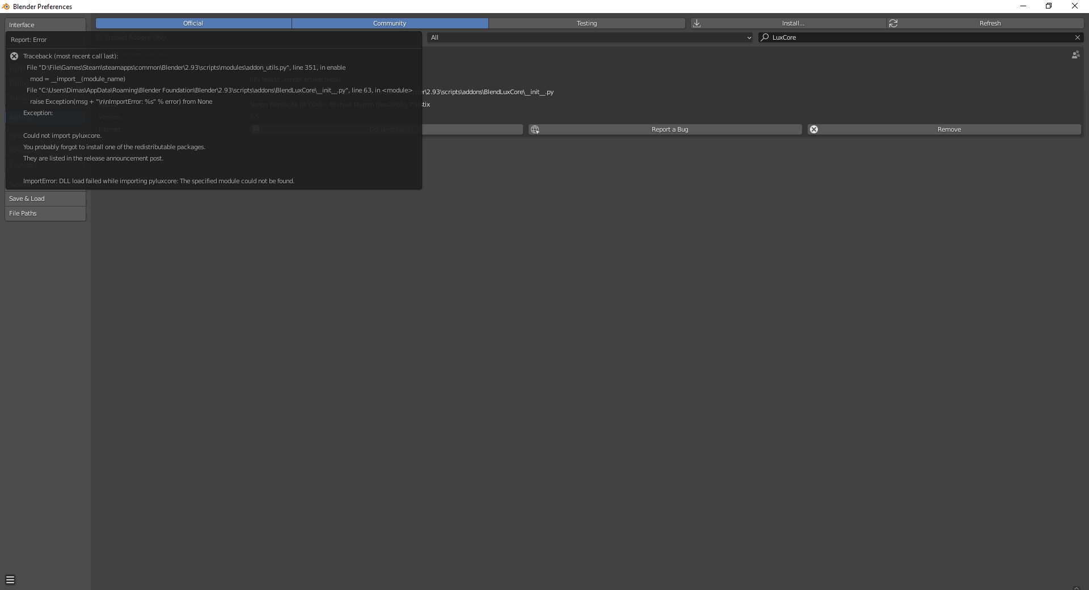The height and width of the screenshot is (590, 1089).
Task: Open the File Paths preferences section
Action: (x=45, y=213)
